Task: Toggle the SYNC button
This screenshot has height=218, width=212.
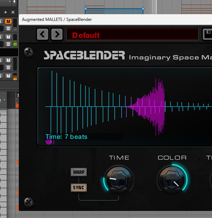Action: pyautogui.click(x=79, y=188)
